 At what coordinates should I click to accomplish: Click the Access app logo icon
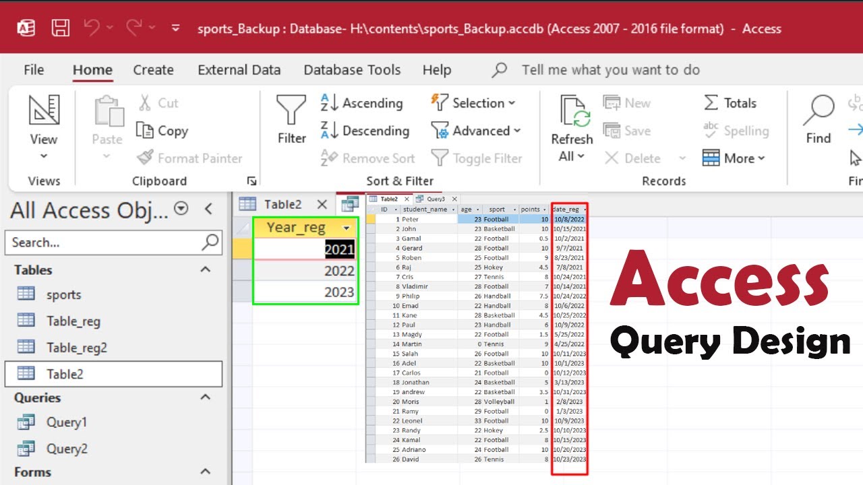(x=26, y=28)
